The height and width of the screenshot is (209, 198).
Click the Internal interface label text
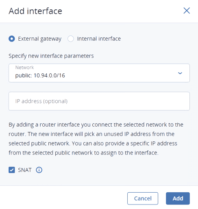(x=99, y=39)
